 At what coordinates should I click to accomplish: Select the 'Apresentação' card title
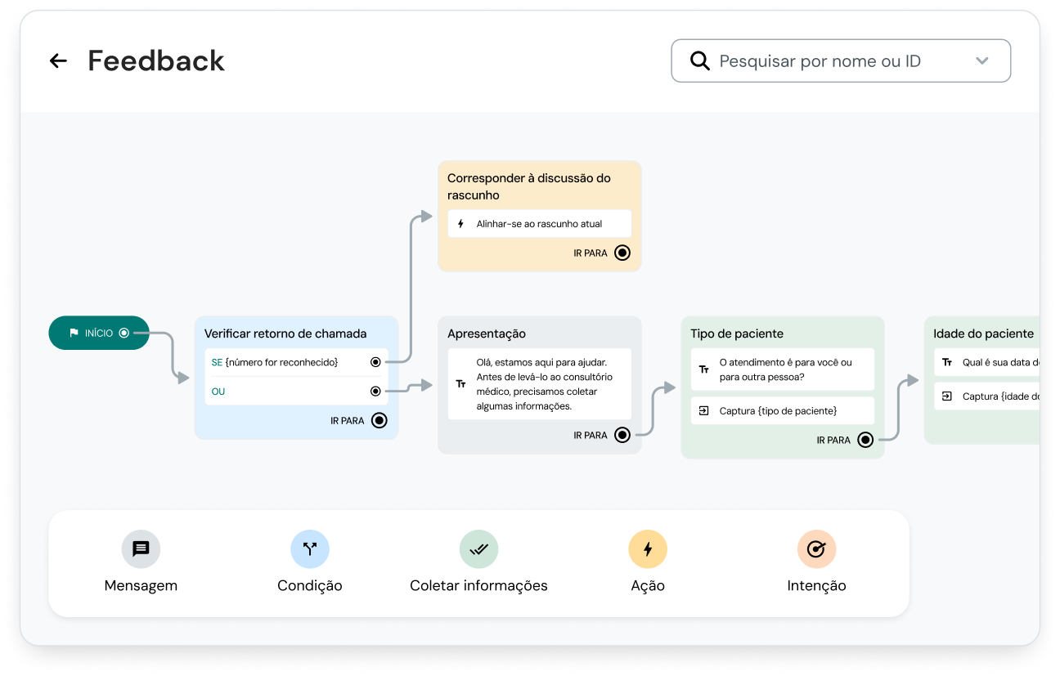487,334
